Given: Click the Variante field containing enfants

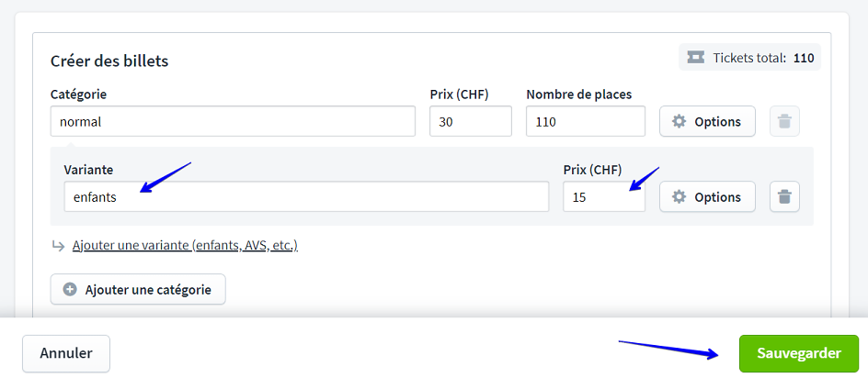Looking at the screenshot, I should point(305,196).
